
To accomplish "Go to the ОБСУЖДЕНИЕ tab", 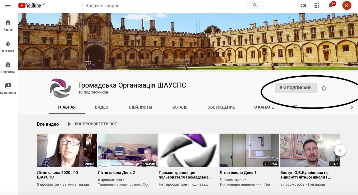I will (x=221, y=107).
